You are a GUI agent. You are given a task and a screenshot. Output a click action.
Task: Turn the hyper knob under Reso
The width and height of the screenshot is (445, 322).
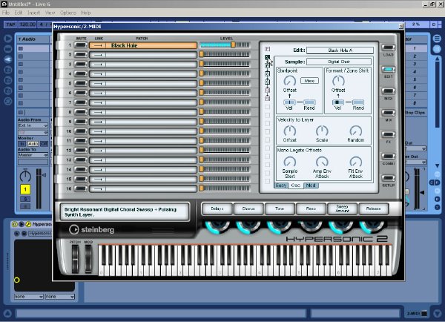tap(311, 226)
